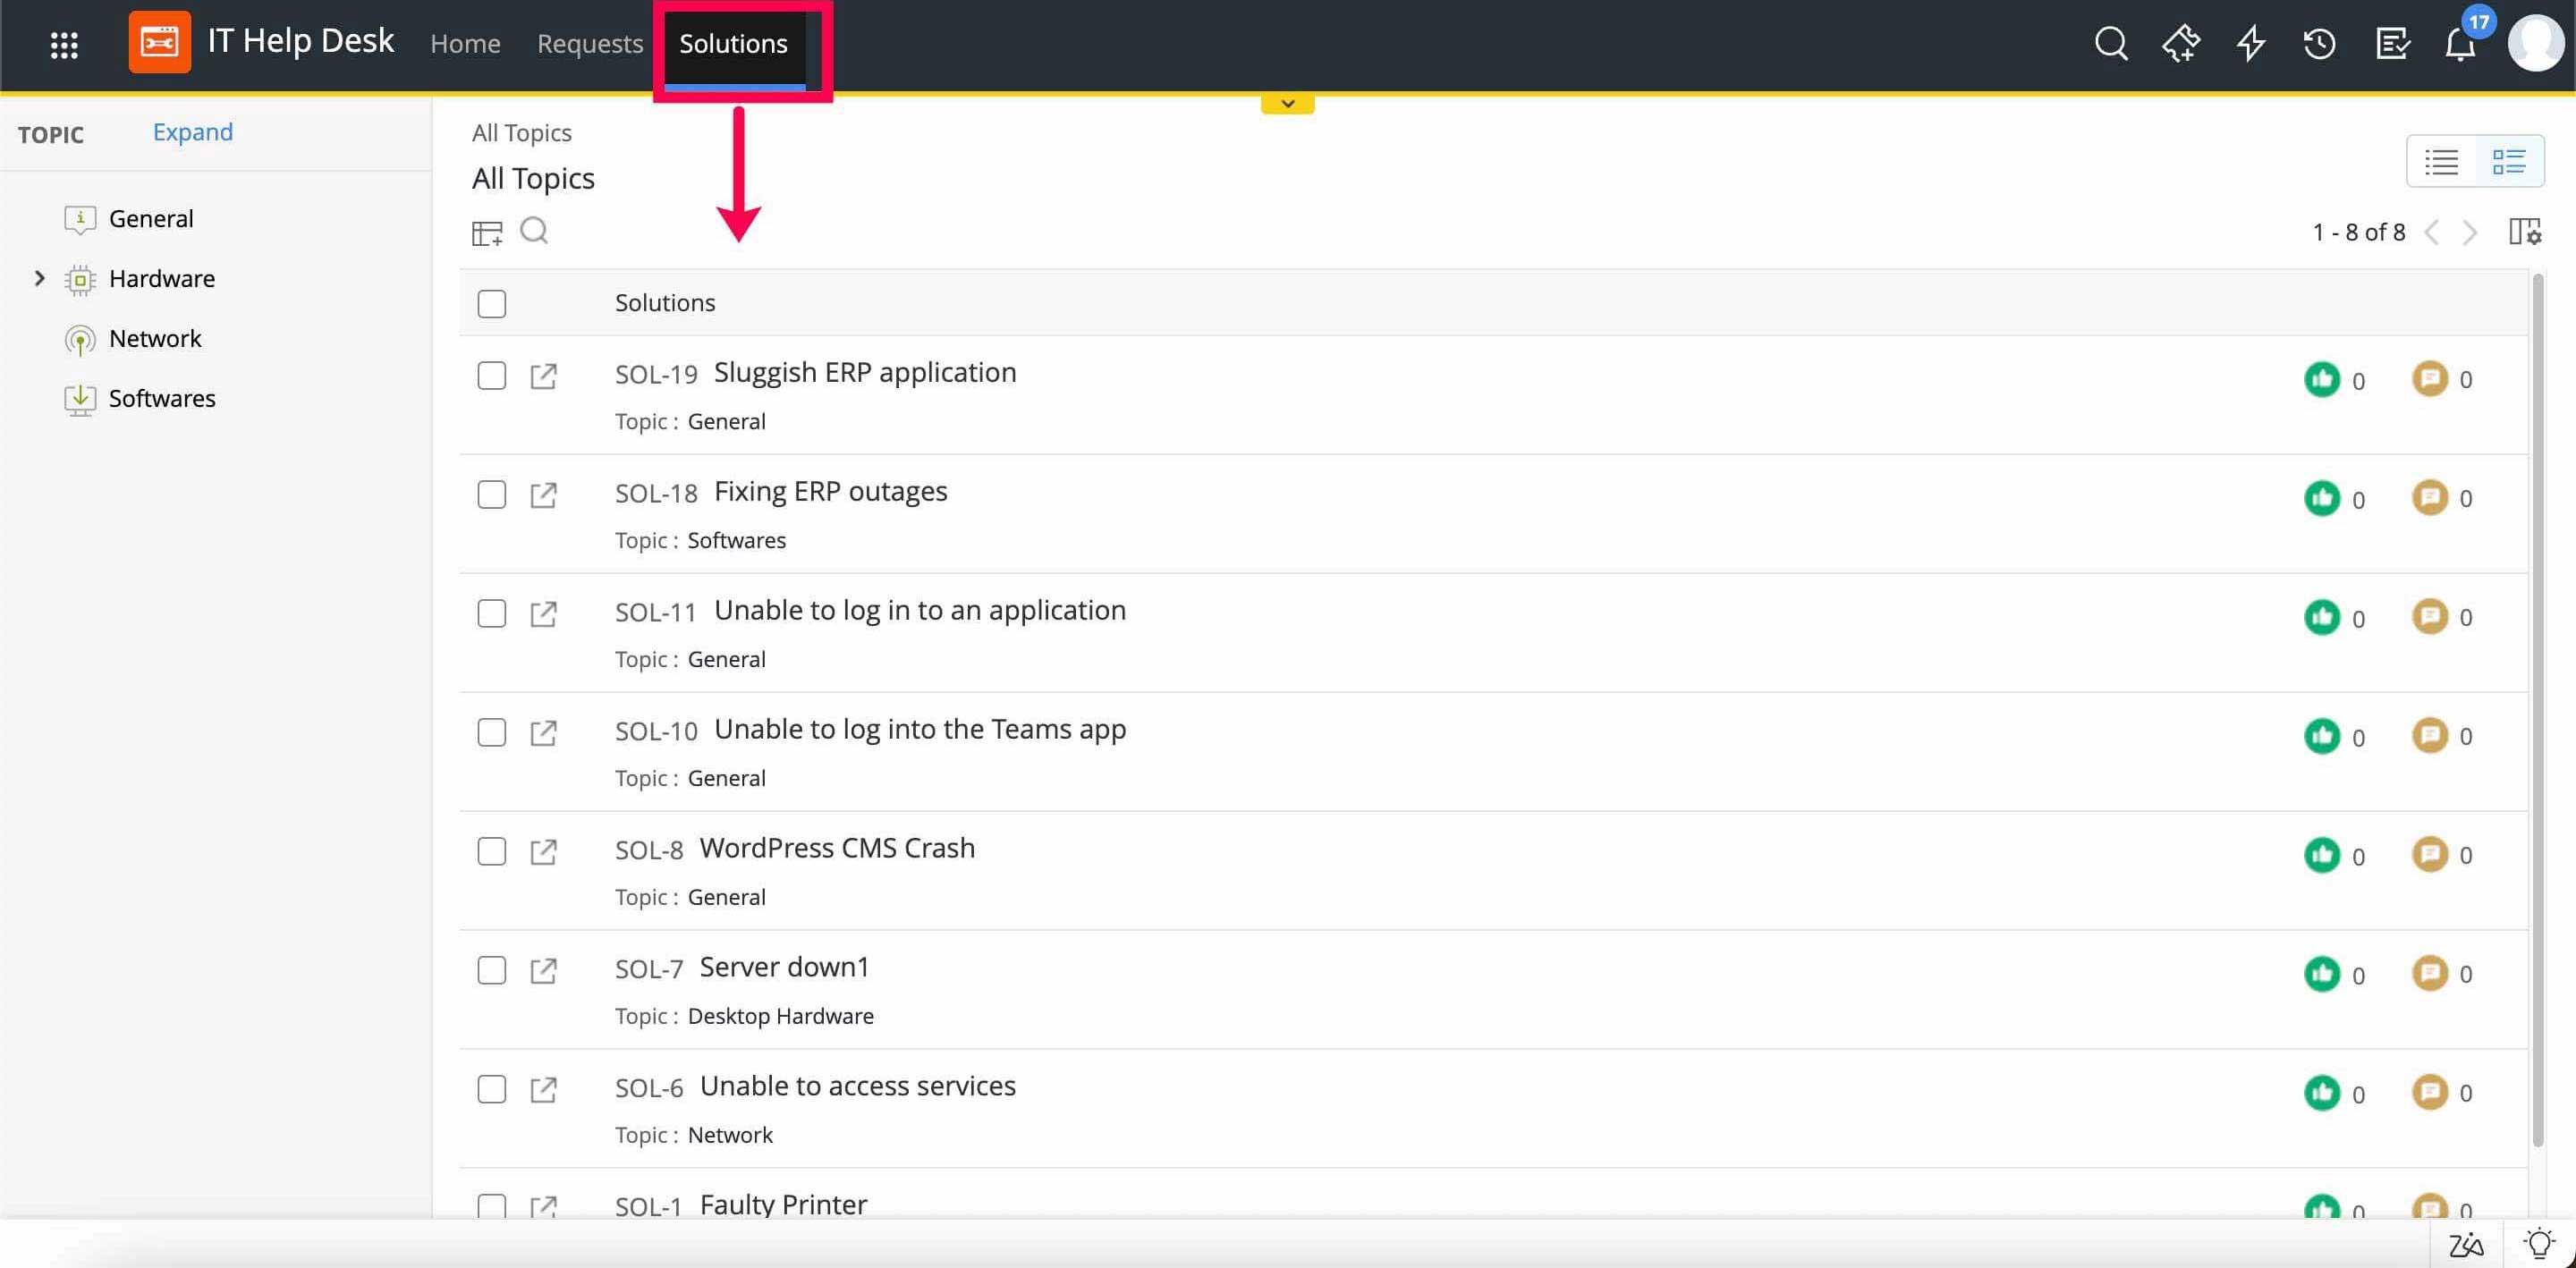The image size is (2576, 1268).
Task: Create a new ticket via add-ticket icon
Action: click(x=2182, y=44)
